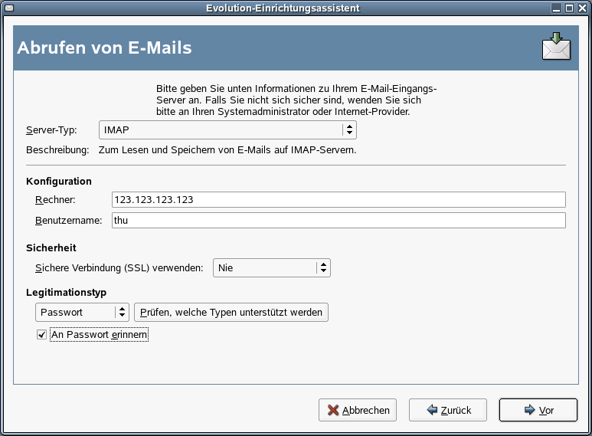Screen dimensions: 592x436
Task: Toggle the 'An Passwort erinnern' checkbox
Action: coord(41,335)
